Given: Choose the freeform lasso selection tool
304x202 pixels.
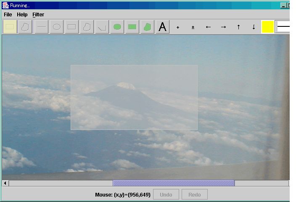Looking at the screenshot, I should (x=25, y=27).
